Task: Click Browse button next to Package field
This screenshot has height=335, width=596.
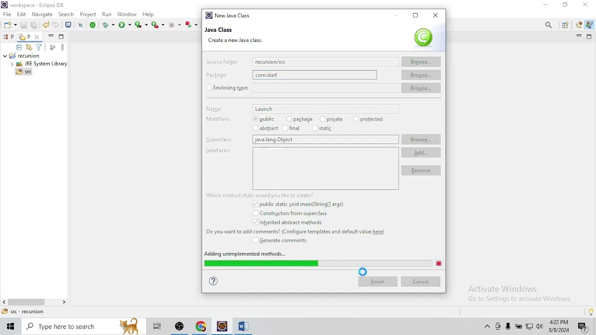Action: (421, 75)
